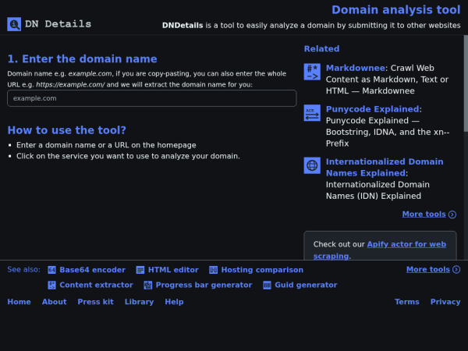Viewport: 468px width, 351px height.
Task: Click the Progress bar generator icon
Action: [147, 285]
